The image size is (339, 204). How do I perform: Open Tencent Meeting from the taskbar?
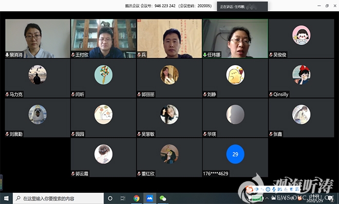pyautogui.click(x=149, y=198)
